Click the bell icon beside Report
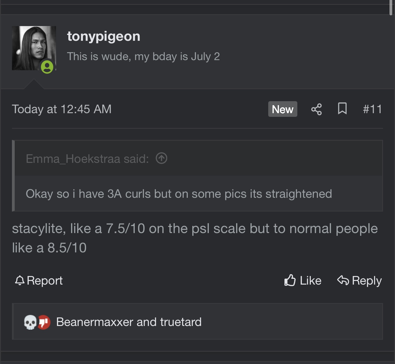 pos(20,280)
